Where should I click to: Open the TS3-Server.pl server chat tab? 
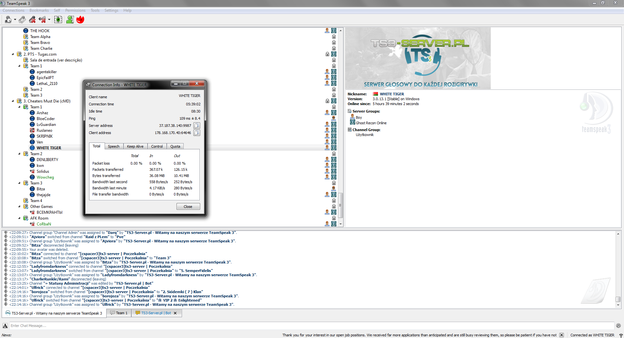click(x=54, y=313)
